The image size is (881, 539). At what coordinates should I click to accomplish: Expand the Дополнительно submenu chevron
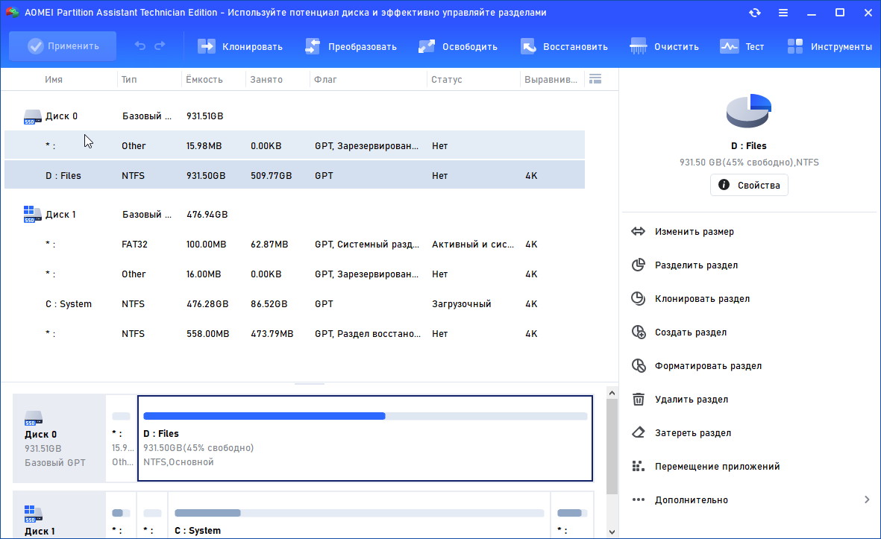pyautogui.click(x=866, y=499)
